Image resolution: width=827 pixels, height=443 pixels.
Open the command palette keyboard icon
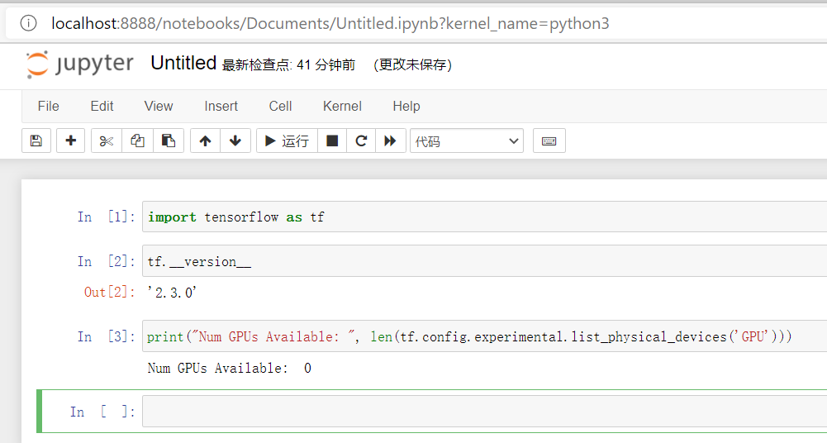(x=549, y=141)
